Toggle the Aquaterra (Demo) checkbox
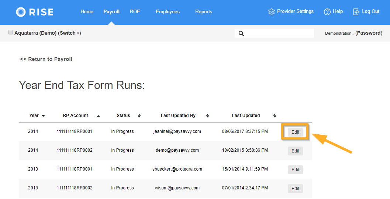The image size is (390, 199). pyautogui.click(x=11, y=32)
